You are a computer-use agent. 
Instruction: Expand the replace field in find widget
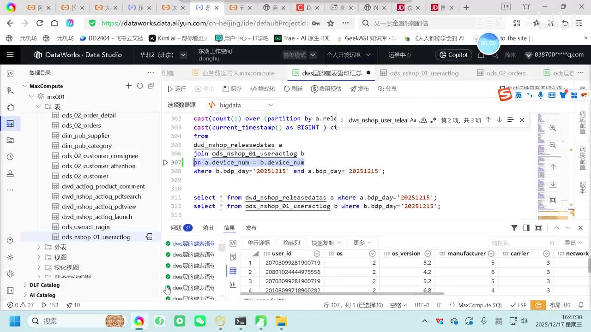coord(342,120)
